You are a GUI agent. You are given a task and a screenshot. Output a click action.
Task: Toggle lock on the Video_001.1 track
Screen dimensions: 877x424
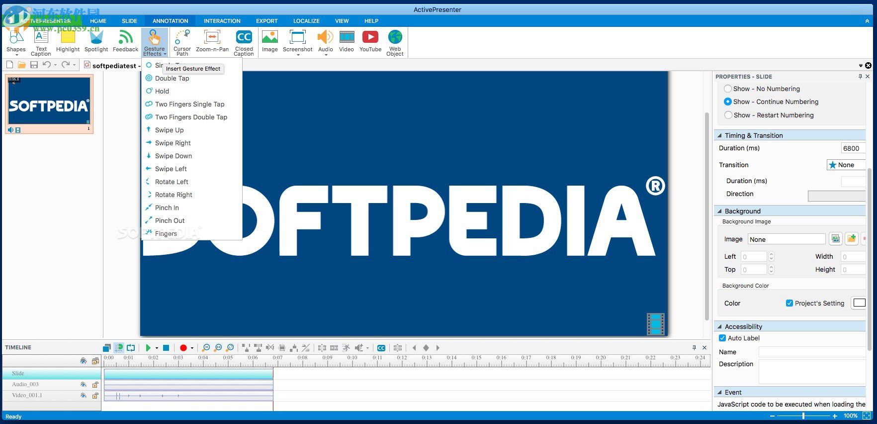click(x=95, y=395)
